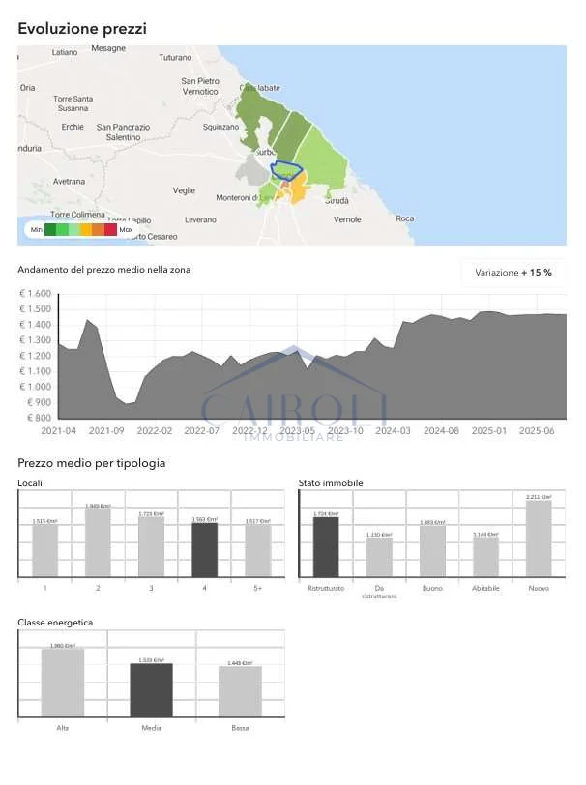
Task: Select the red legend swatch next to Max
Action: 110,230
